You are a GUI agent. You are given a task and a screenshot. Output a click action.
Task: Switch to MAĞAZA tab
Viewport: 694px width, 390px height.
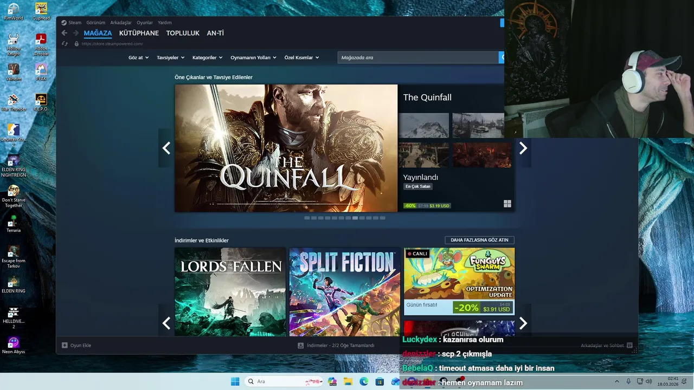tap(98, 33)
